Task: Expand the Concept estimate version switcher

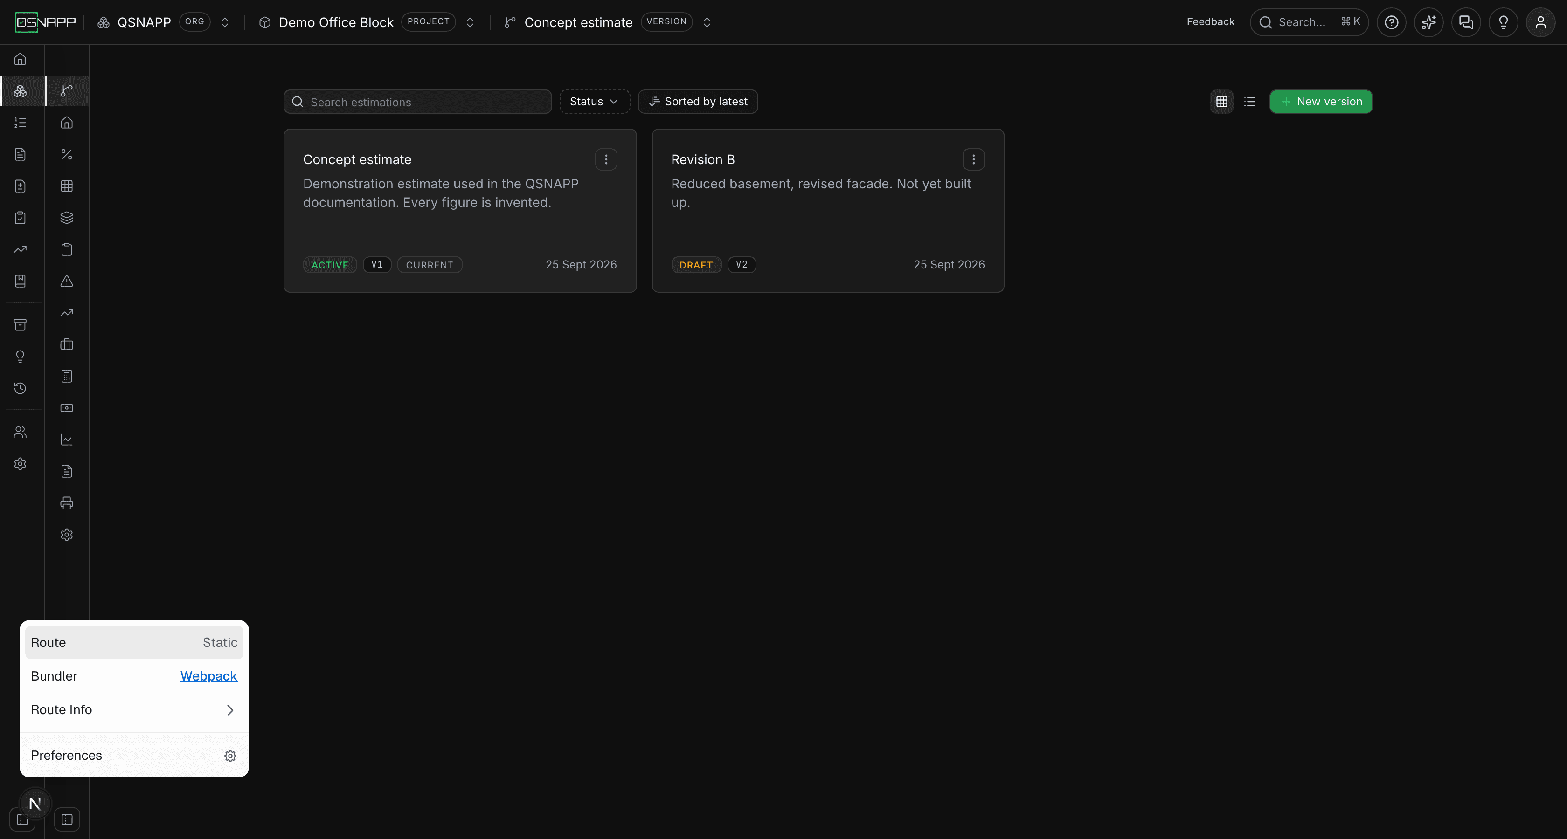Action: [x=707, y=22]
